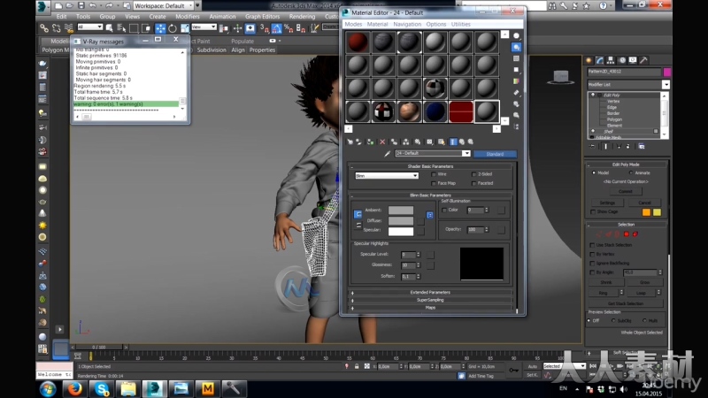Select the Animate radio button
Image resolution: width=708 pixels, height=398 pixels.
[x=632, y=172]
